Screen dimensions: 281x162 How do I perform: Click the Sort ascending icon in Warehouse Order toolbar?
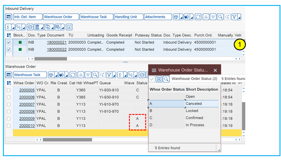coord(80,75)
